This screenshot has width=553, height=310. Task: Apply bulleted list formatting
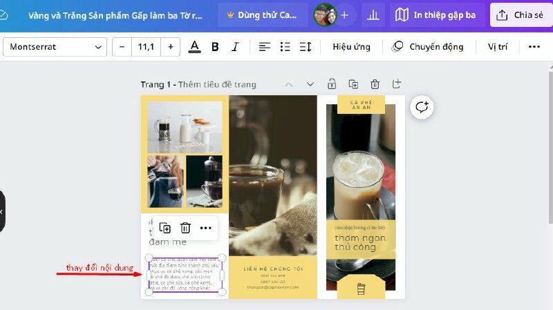[285, 47]
